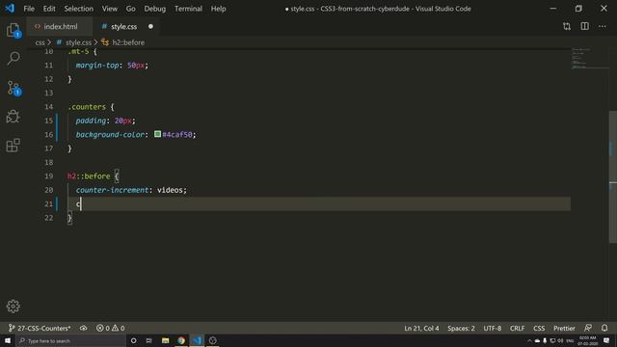The width and height of the screenshot is (617, 347).
Task: Open the Debug view in activity bar
Action: point(13,117)
